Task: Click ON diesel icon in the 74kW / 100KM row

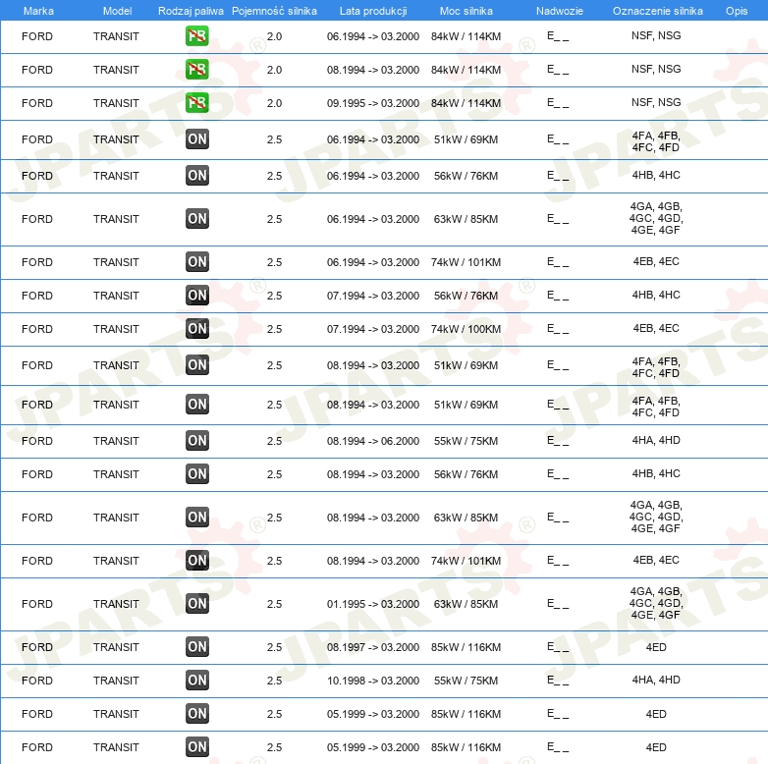Action: pyautogui.click(x=197, y=328)
